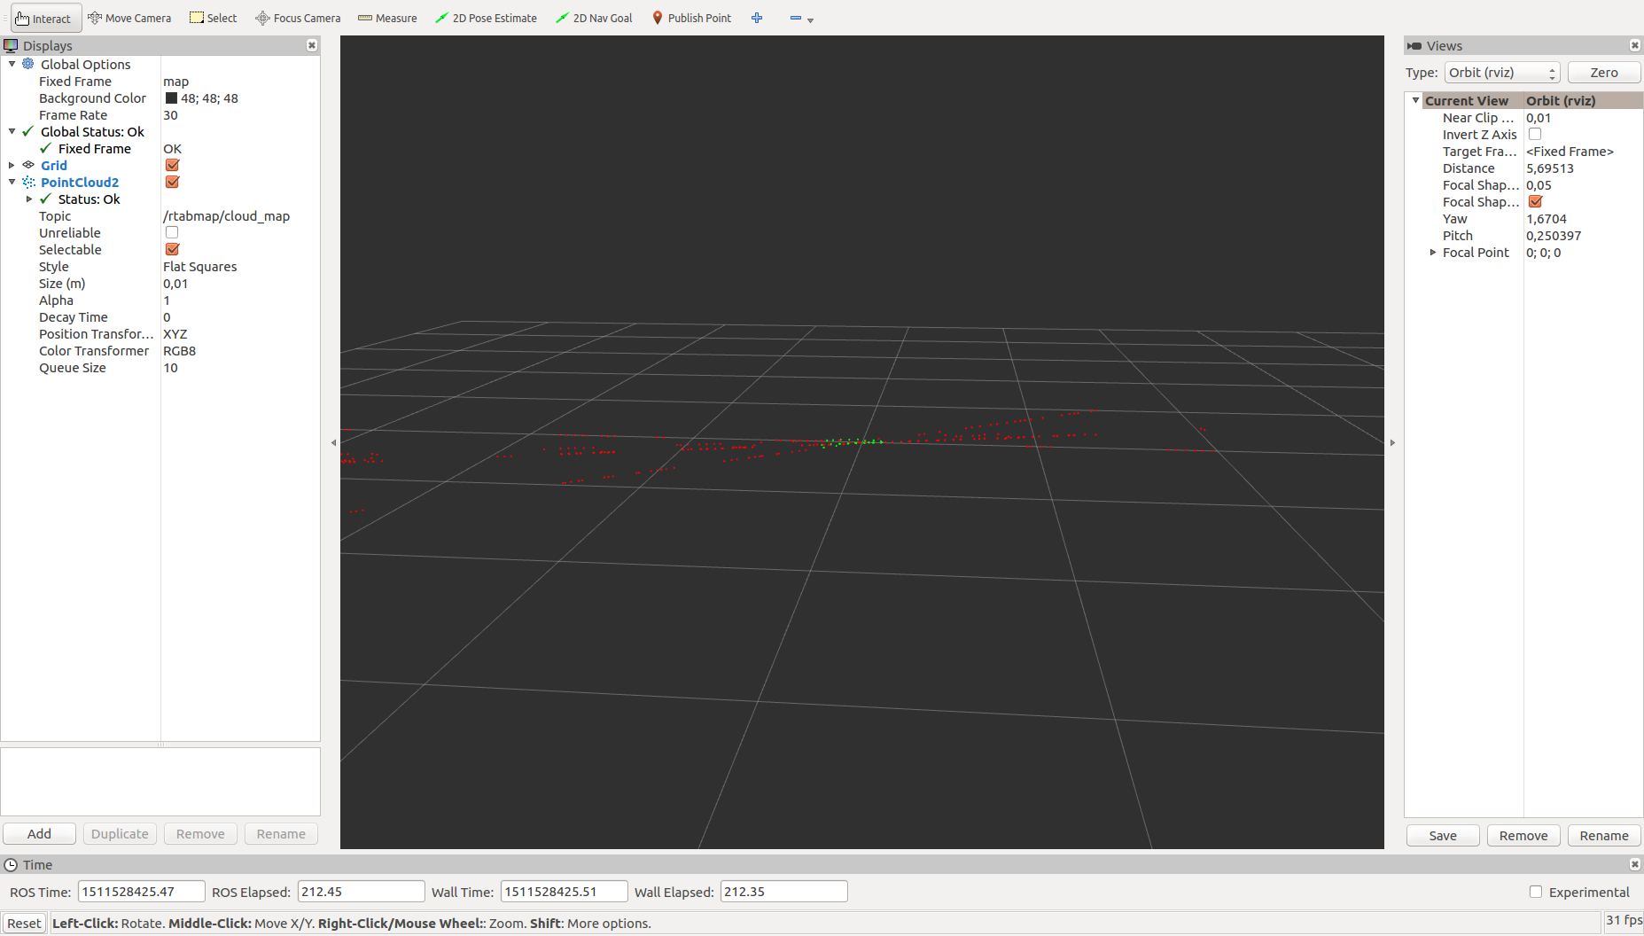The image size is (1644, 936).
Task: Open the view Type dropdown
Action: (x=1501, y=73)
